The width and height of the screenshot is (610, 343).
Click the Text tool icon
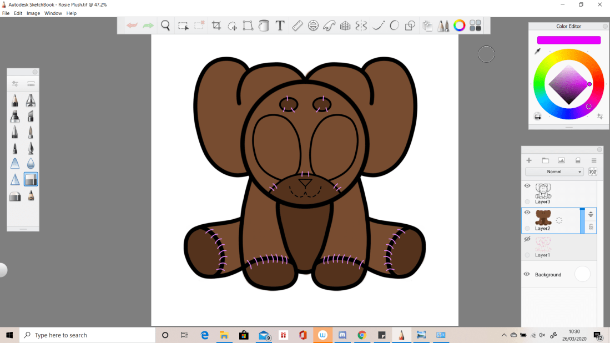click(x=280, y=26)
